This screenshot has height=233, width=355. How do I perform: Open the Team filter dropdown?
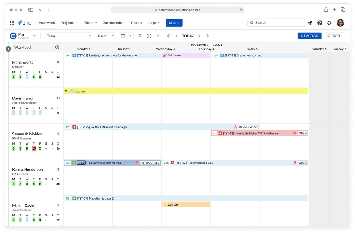[69, 36]
